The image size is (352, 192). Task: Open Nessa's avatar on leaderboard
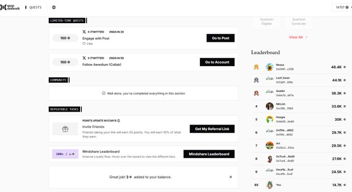269,67
